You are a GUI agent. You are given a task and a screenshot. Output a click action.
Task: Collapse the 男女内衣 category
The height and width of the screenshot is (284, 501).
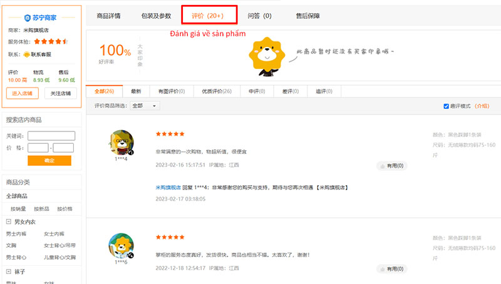pyautogui.click(x=9, y=221)
